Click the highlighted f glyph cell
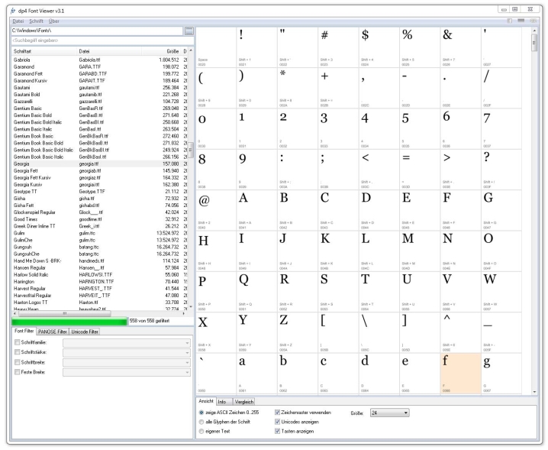The height and width of the screenshot is (450, 548). coord(460,371)
